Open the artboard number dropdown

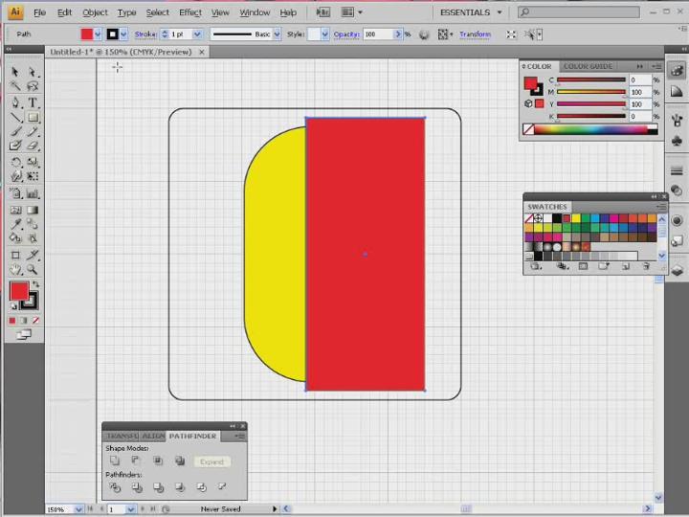(130, 509)
